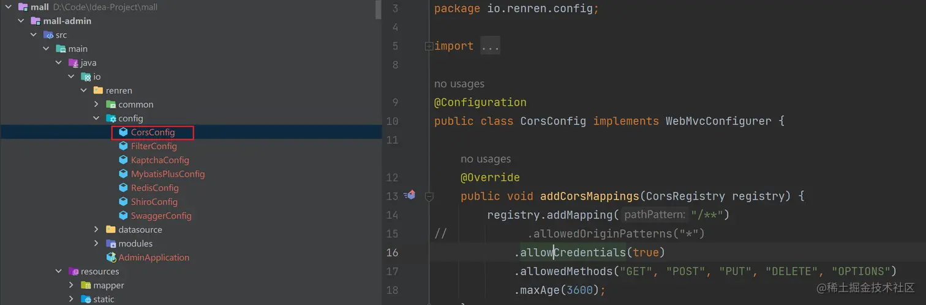Expand the static folder chevron
The width and height of the screenshot is (926, 305).
pos(71,299)
